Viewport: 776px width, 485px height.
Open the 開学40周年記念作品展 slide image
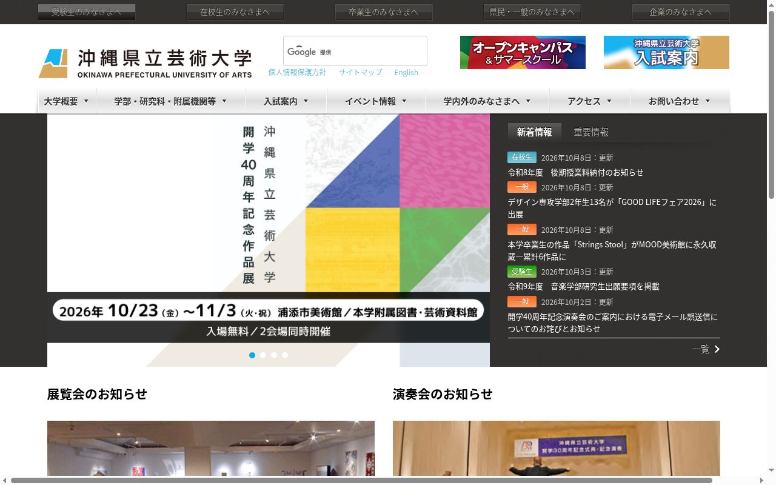click(x=269, y=240)
